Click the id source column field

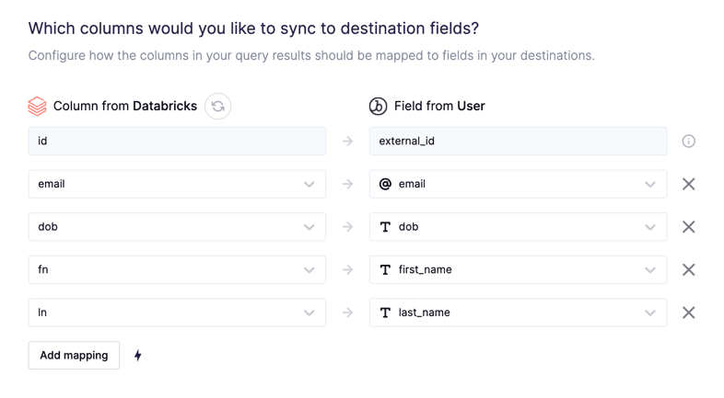tap(177, 142)
